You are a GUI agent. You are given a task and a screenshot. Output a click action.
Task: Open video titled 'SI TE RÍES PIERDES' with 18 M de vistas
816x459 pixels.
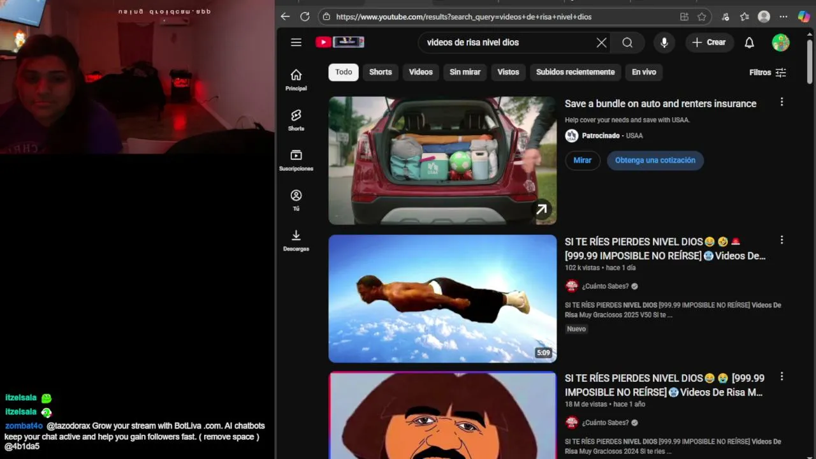(x=664, y=385)
